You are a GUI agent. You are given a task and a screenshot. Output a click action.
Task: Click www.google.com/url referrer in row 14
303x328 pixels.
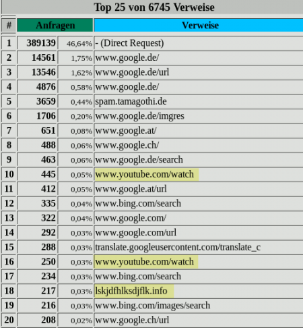(x=136, y=233)
